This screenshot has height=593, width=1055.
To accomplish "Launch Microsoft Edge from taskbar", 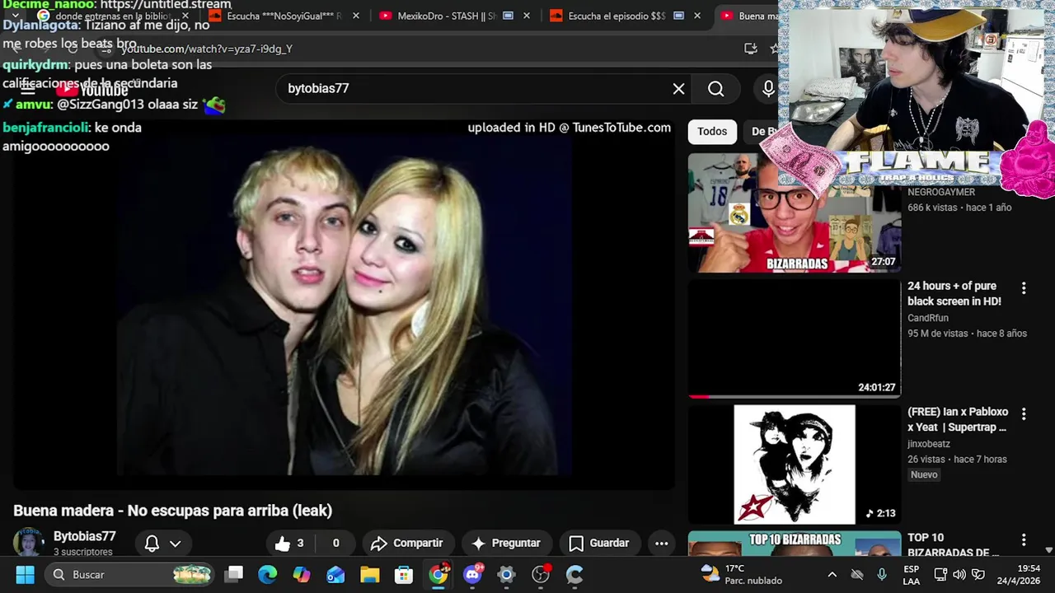I will [x=268, y=574].
